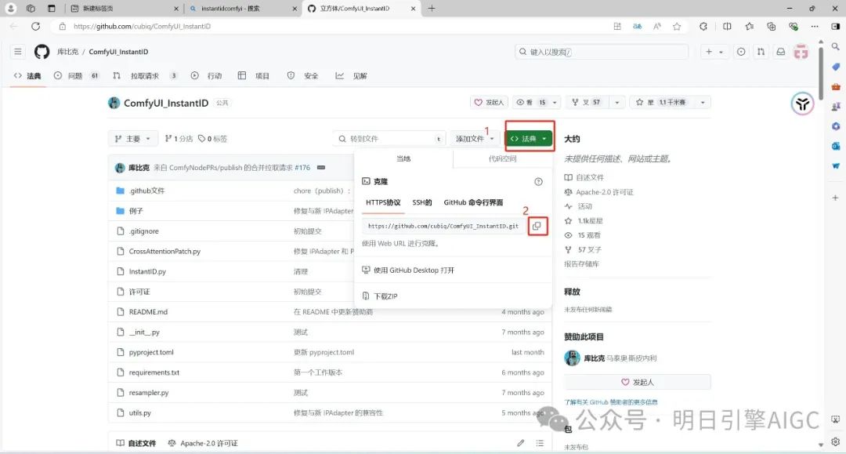Open the 见解 tab

351,75
